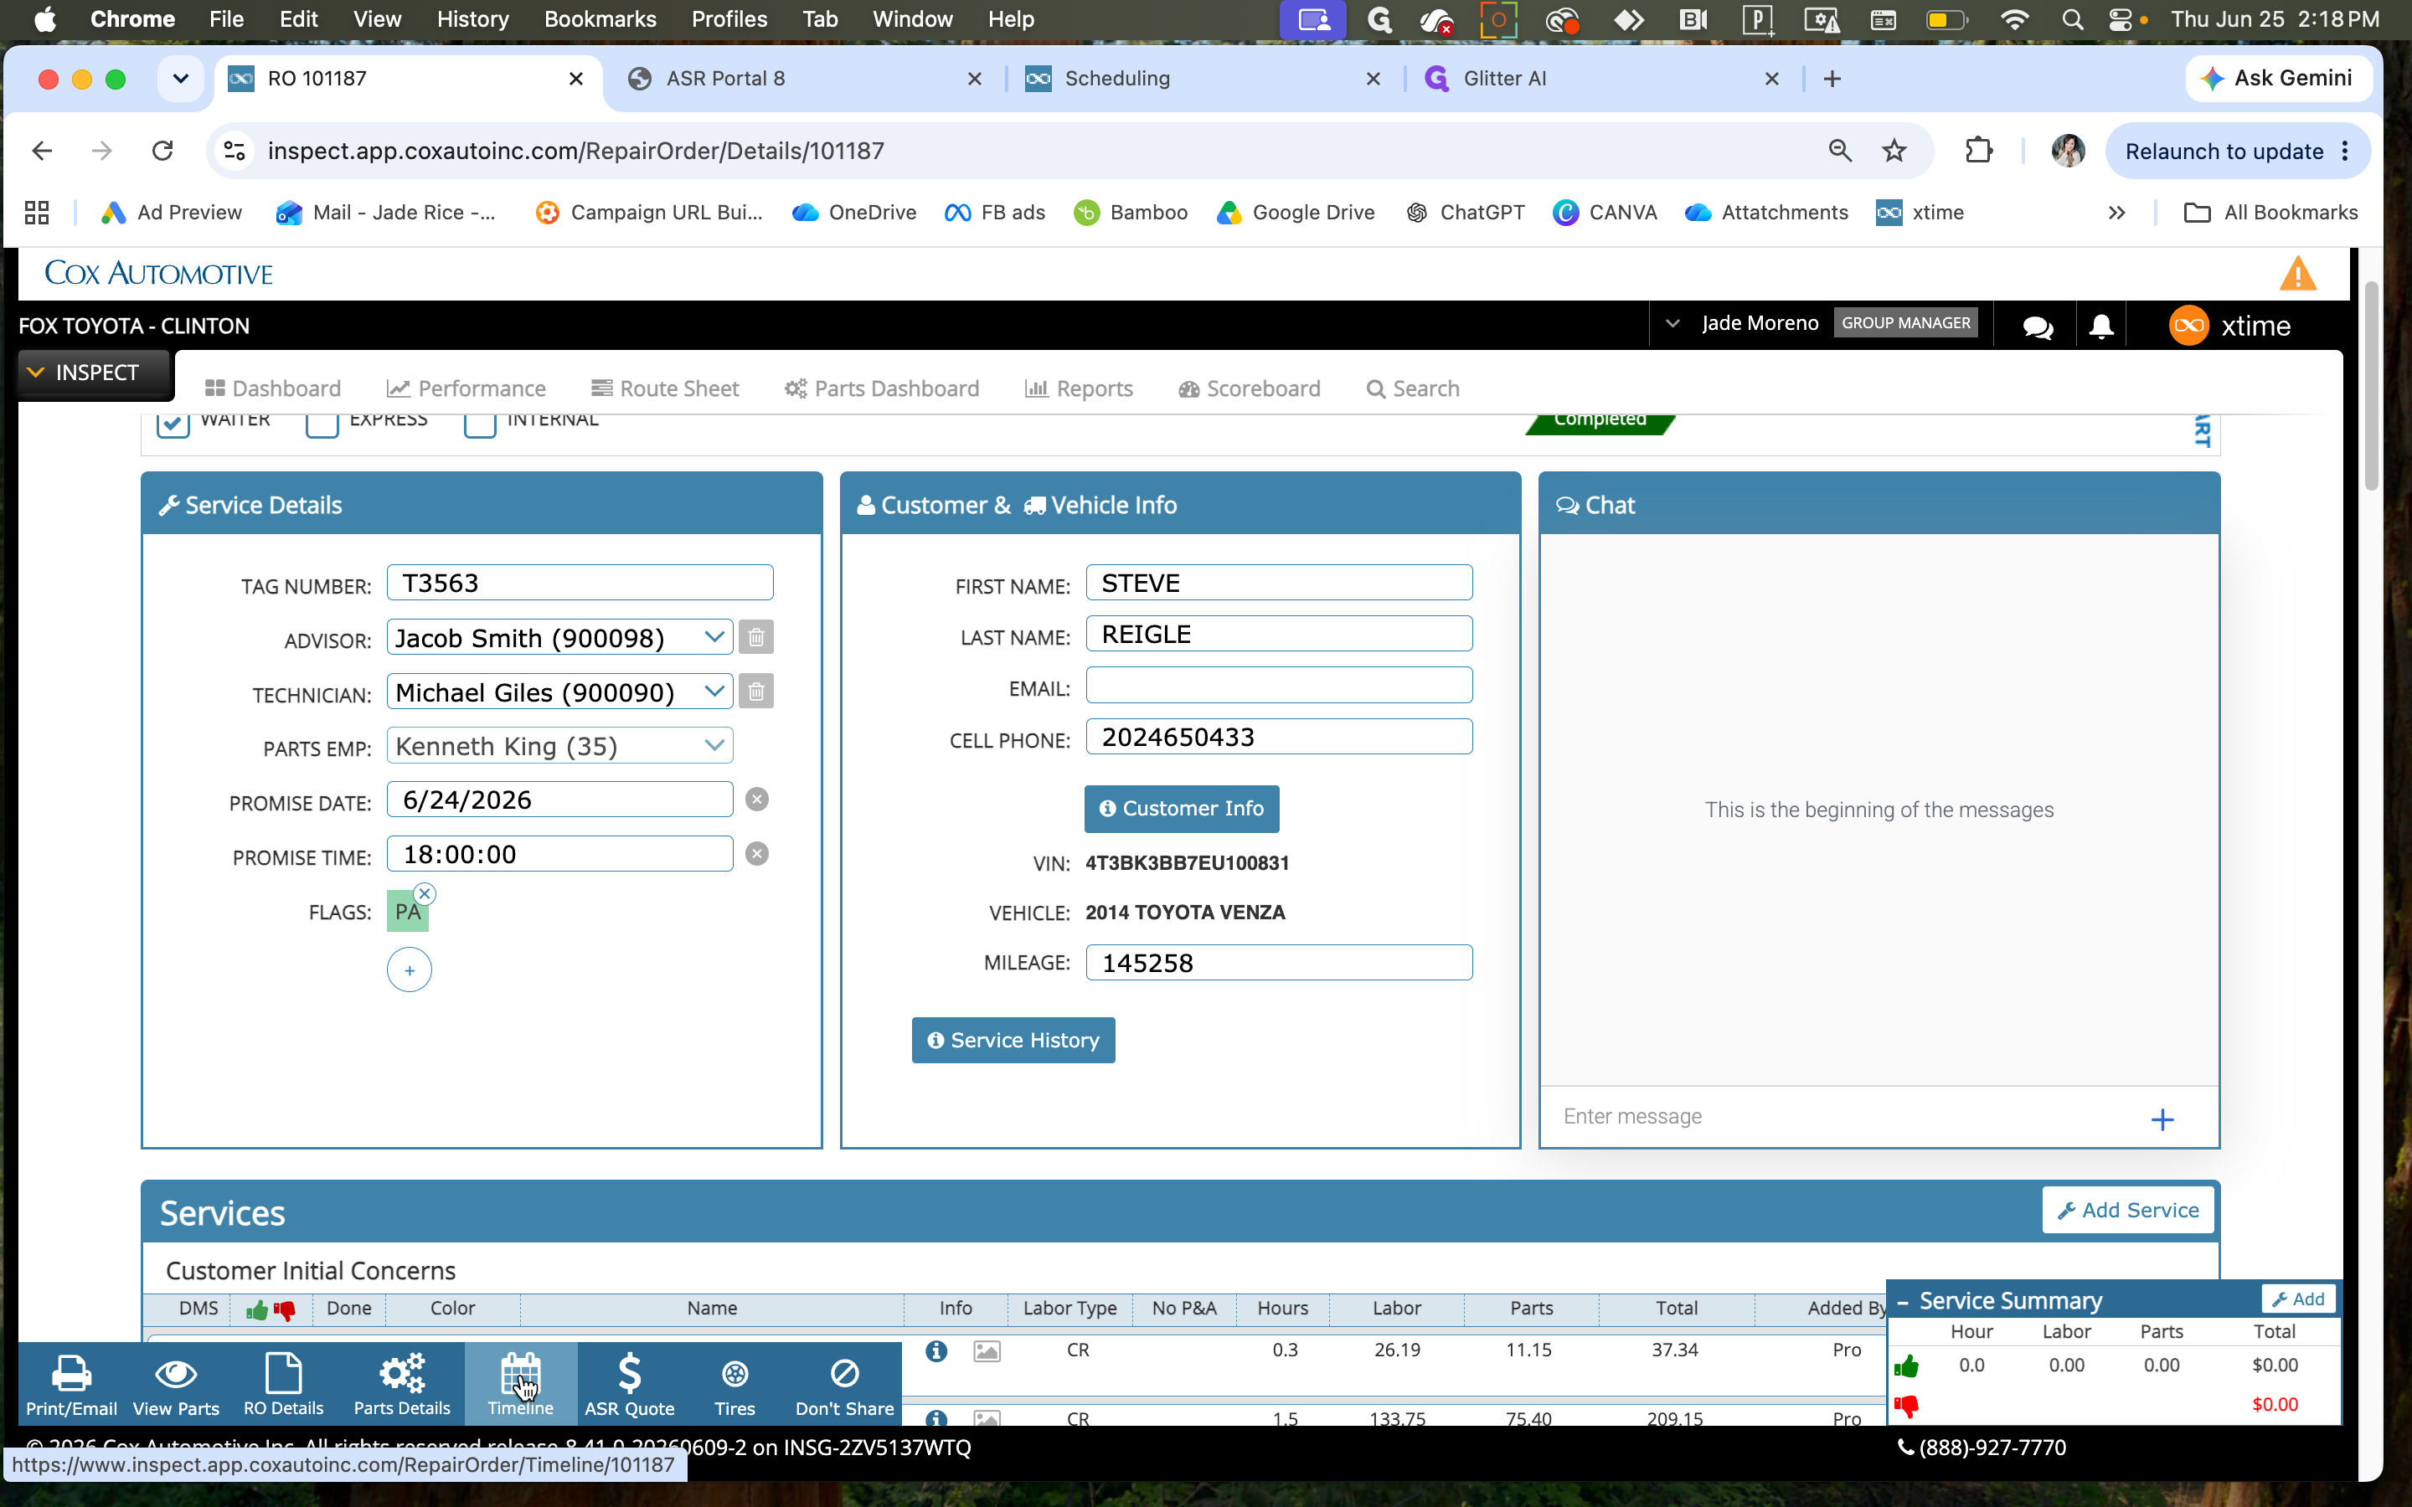Open Chrome extensions puzzle icon
2412x1507 pixels.
click(x=1978, y=151)
